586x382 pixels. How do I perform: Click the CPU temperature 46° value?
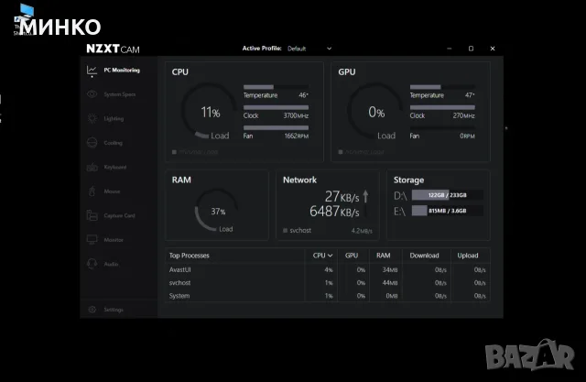303,95
